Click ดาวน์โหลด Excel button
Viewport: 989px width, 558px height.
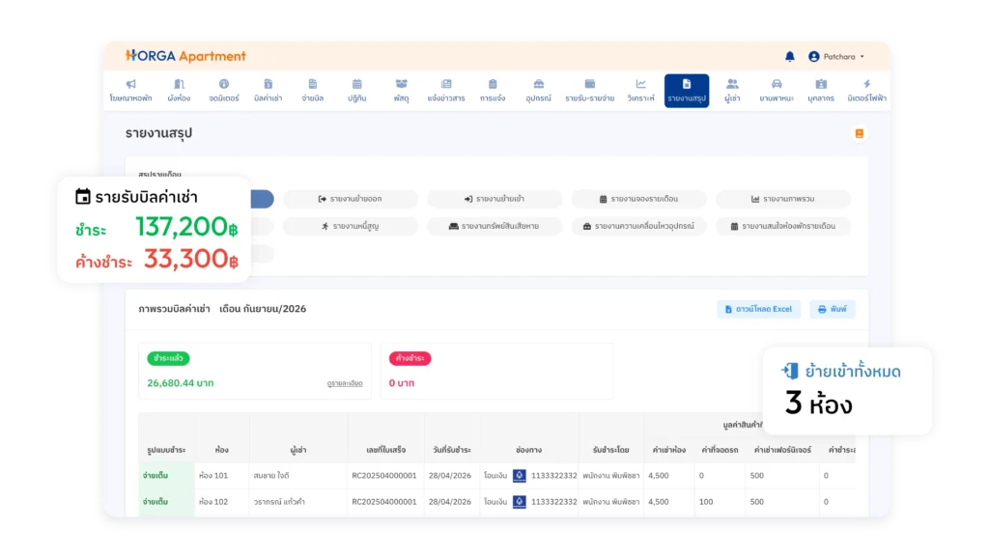tap(759, 310)
